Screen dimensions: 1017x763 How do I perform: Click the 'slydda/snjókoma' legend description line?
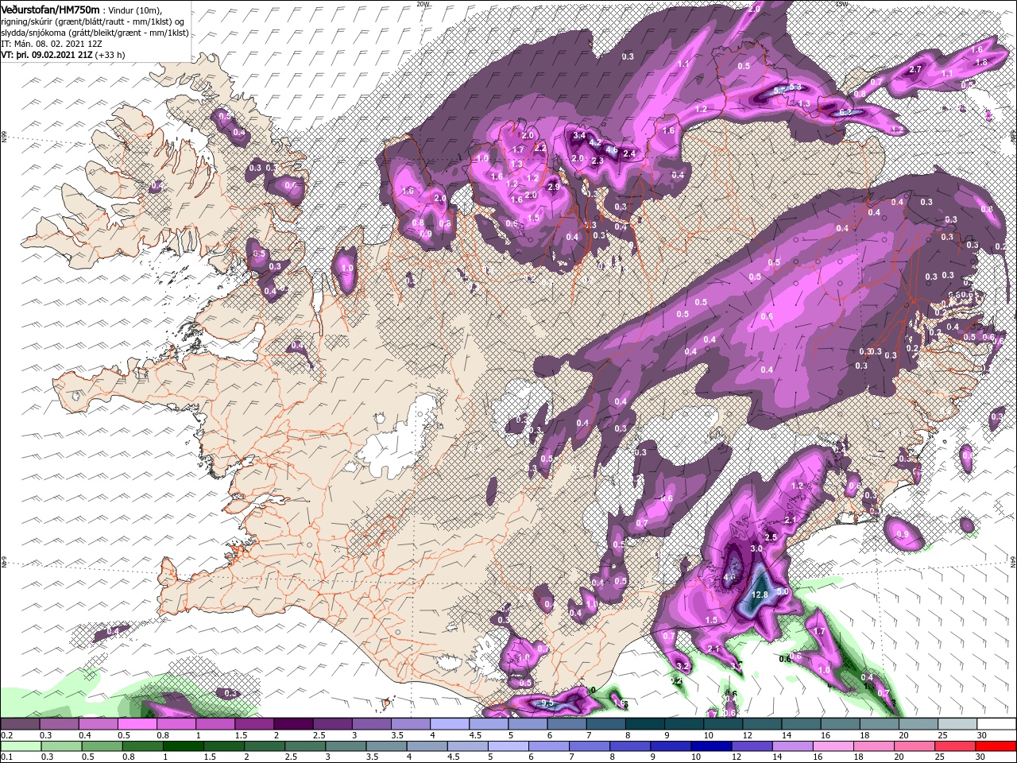coord(95,33)
